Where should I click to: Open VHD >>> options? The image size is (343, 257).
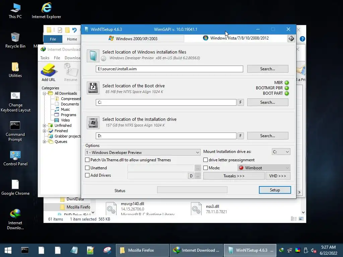coord(278,176)
